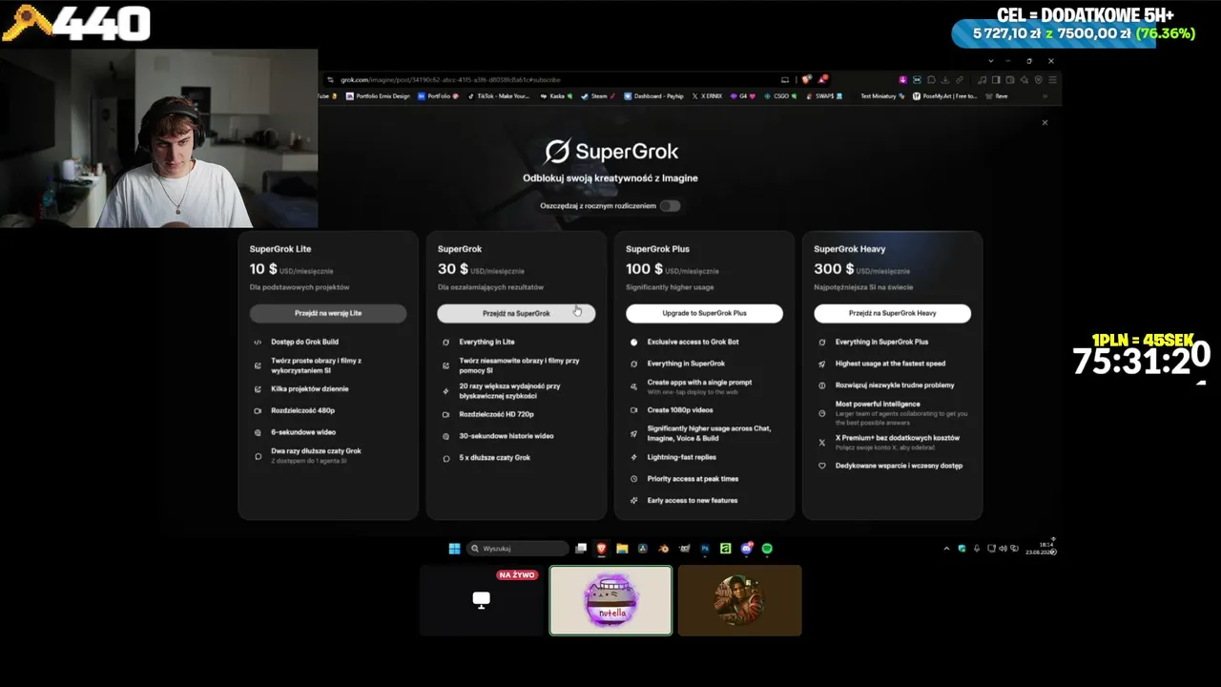Click 'Priority access at peak times' text
This screenshot has width=1221, height=687.
[x=693, y=479]
